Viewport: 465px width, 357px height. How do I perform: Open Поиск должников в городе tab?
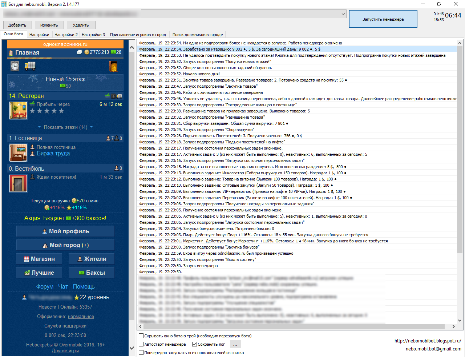[x=198, y=35]
